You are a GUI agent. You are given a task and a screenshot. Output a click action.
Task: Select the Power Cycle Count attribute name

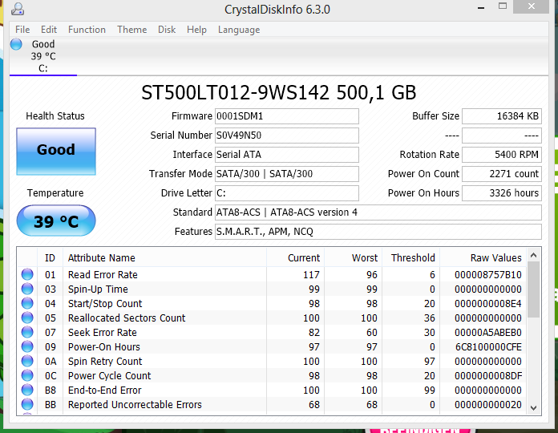coord(109,376)
